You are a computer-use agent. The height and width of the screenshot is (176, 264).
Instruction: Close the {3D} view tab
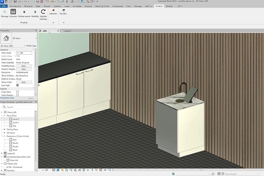coord(58,31)
